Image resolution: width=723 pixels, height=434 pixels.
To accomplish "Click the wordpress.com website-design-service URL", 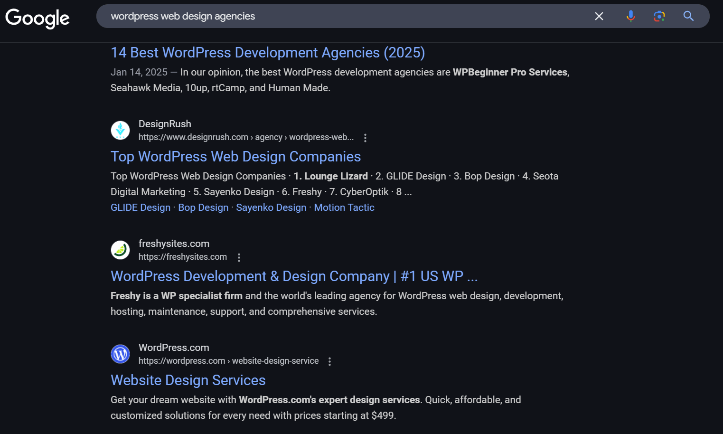I will pos(228,361).
